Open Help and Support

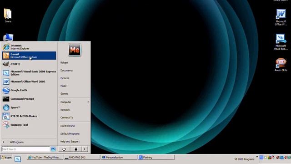tap(70, 142)
